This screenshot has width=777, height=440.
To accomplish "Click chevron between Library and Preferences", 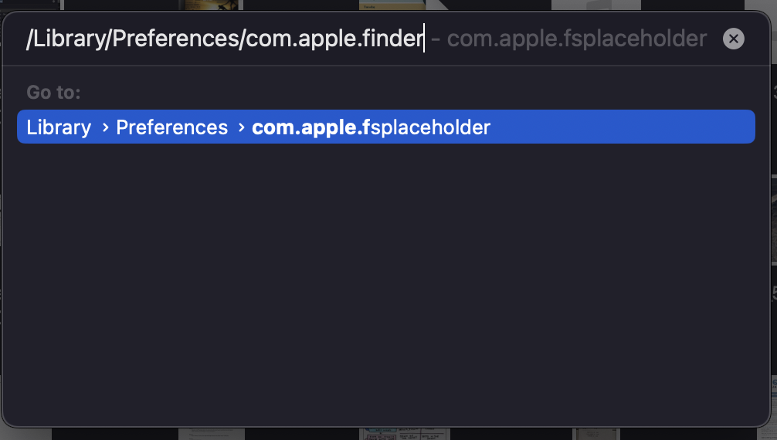I will [105, 127].
